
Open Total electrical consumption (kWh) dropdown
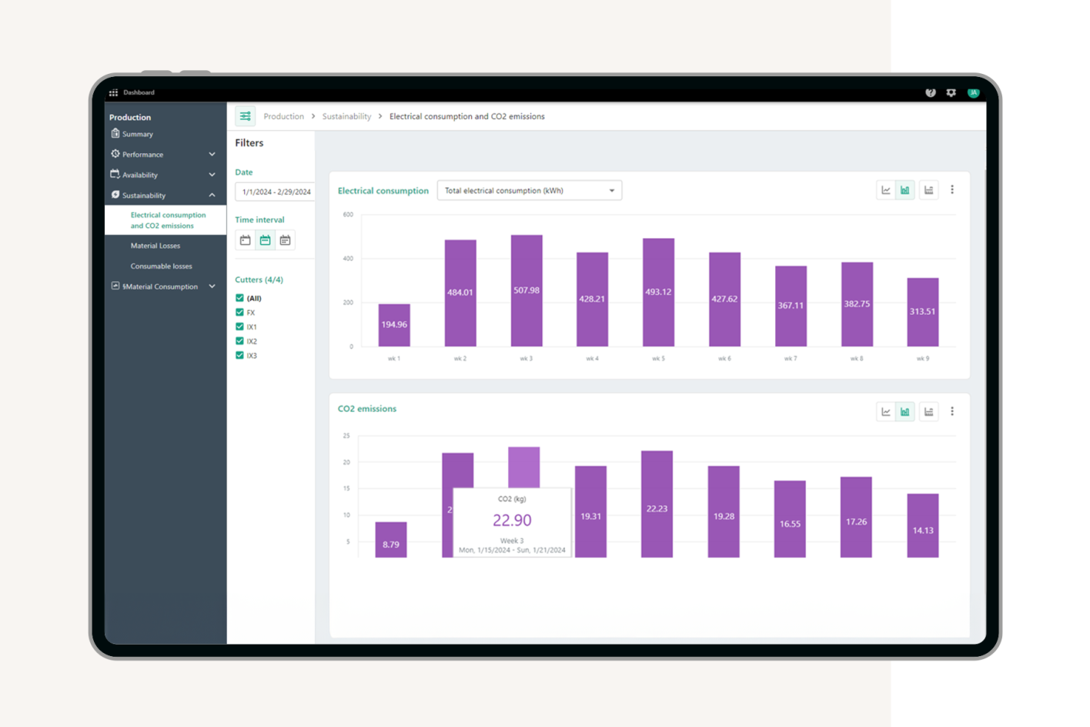tap(529, 191)
